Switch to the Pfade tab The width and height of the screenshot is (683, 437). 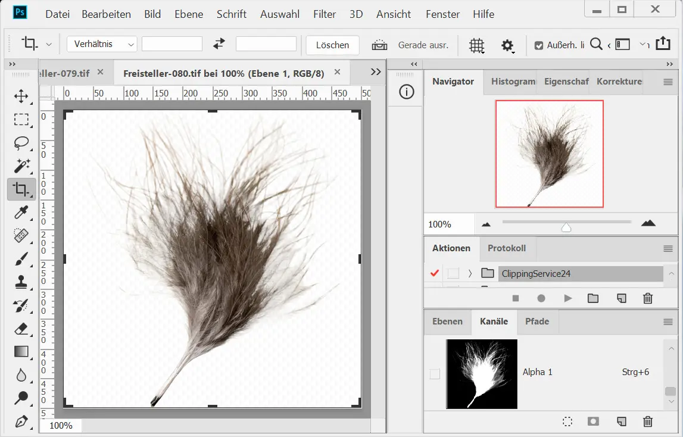pos(537,321)
